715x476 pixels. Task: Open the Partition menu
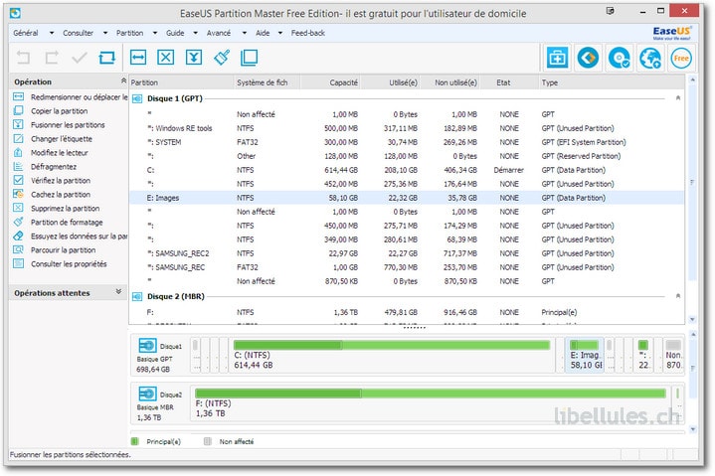pos(129,33)
